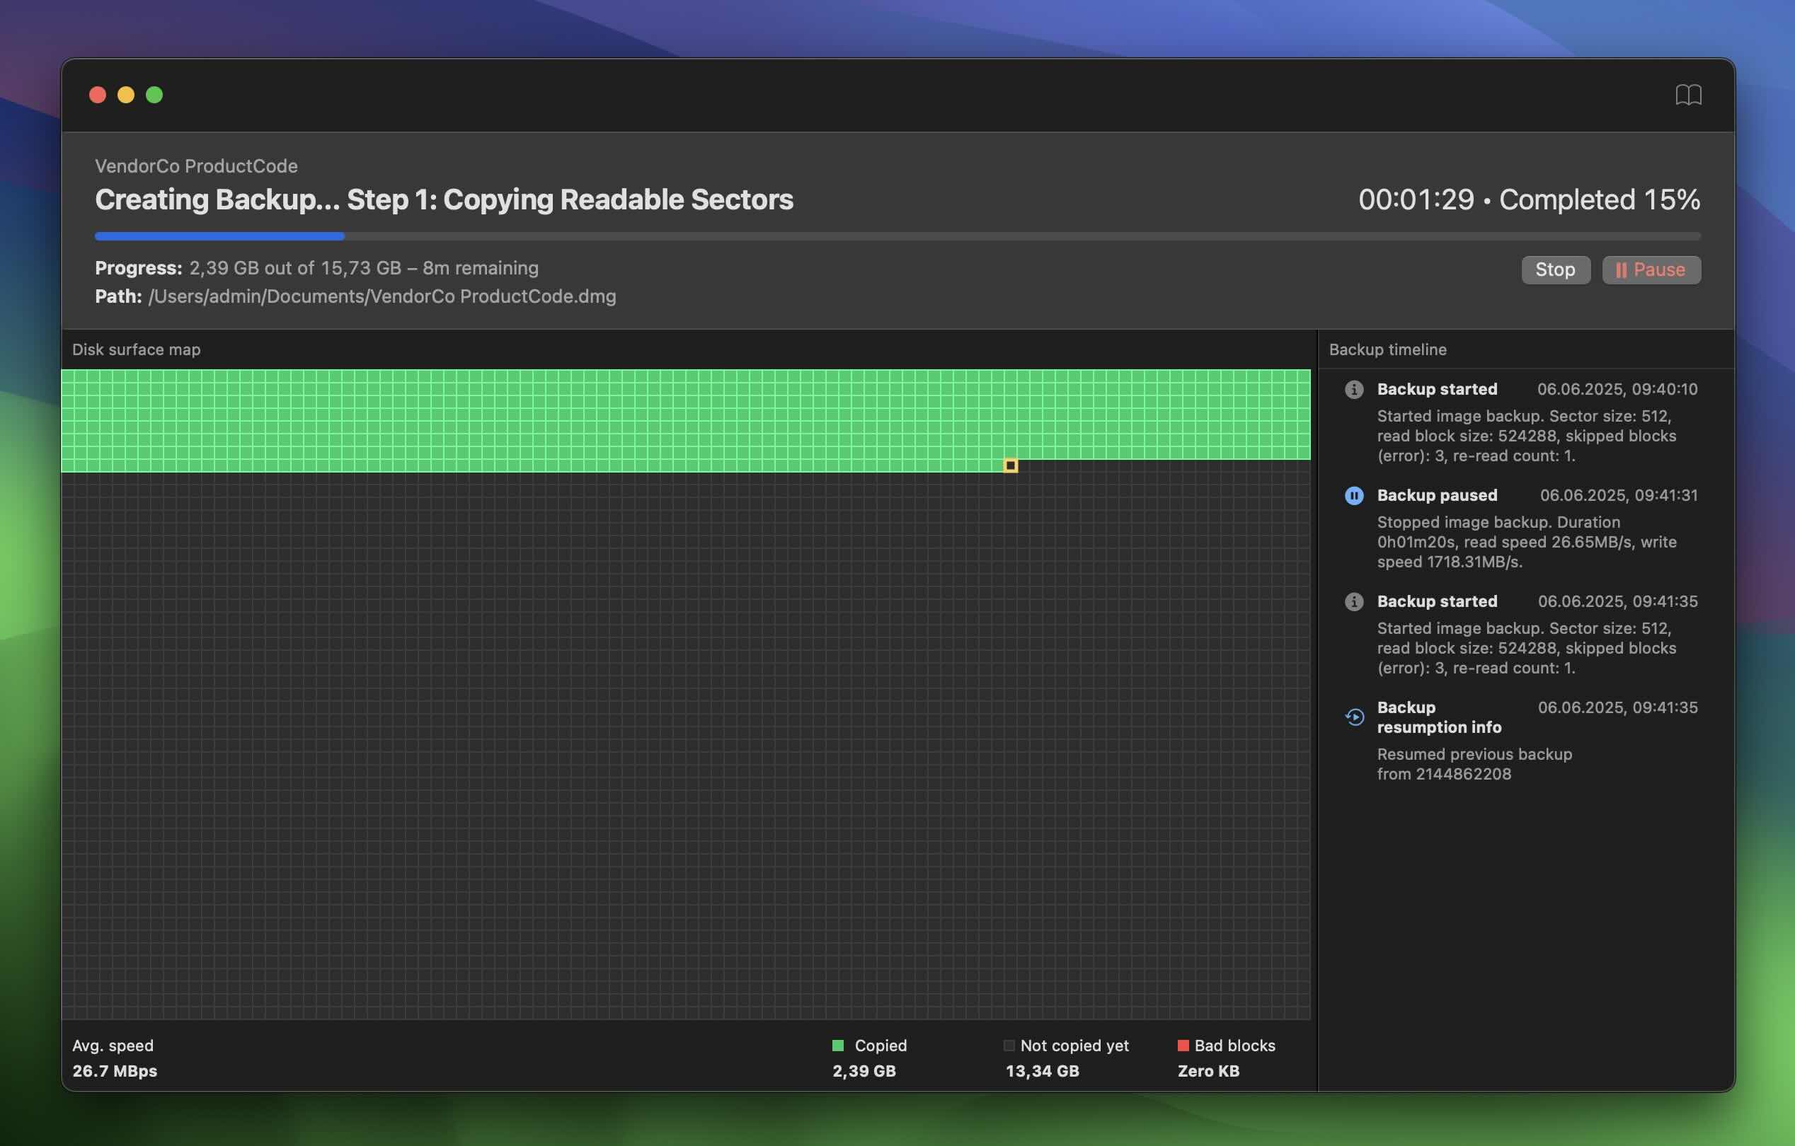Viewport: 1795px width, 1146px height.
Task: Click timestamp "06.06.2025, 09:41:31"
Action: click(1618, 494)
